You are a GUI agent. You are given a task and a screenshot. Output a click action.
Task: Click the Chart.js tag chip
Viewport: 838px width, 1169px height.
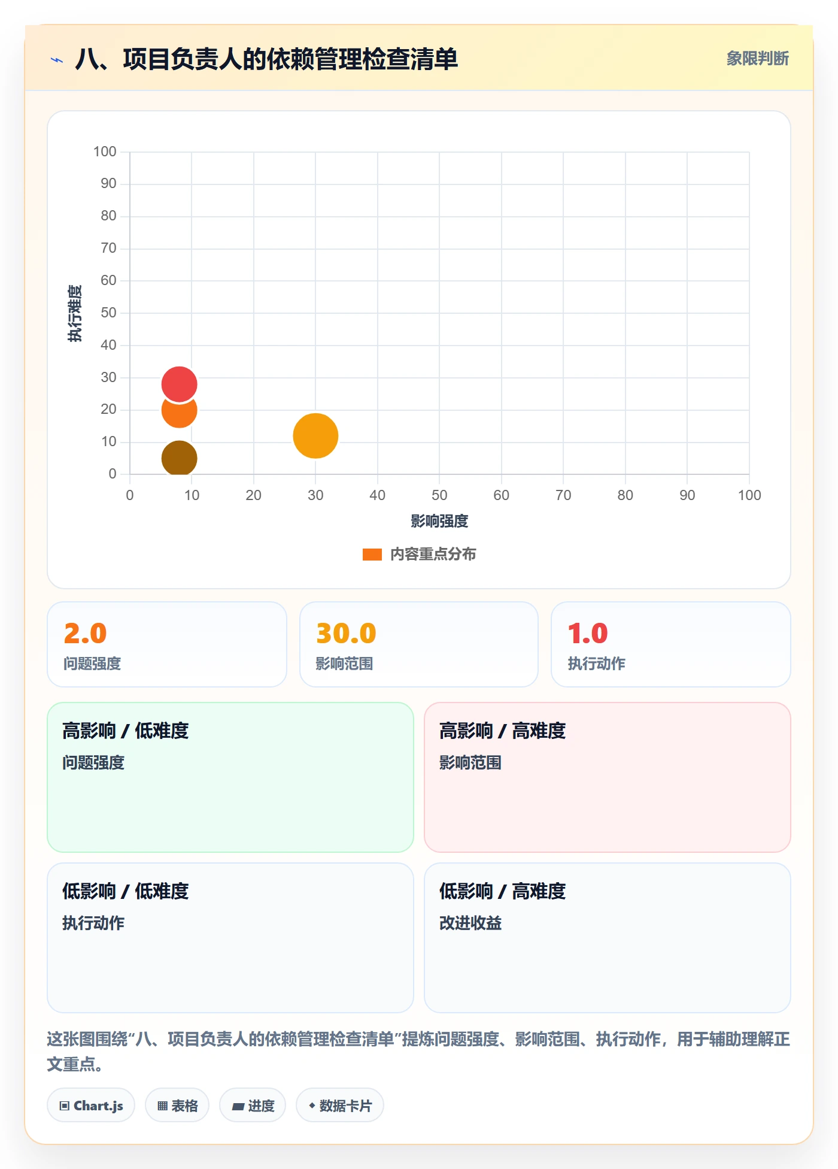point(91,1105)
